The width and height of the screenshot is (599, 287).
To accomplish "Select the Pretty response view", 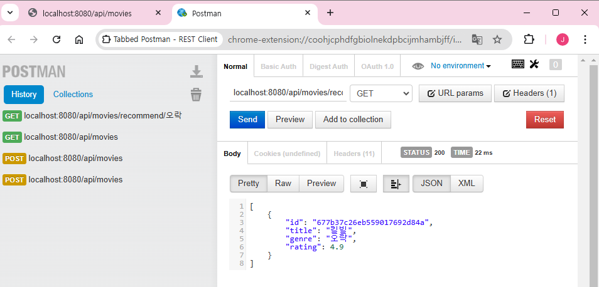I will tap(248, 184).
